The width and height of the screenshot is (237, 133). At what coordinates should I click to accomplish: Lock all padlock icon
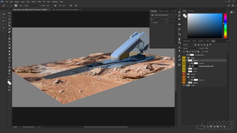(x=198, y=52)
